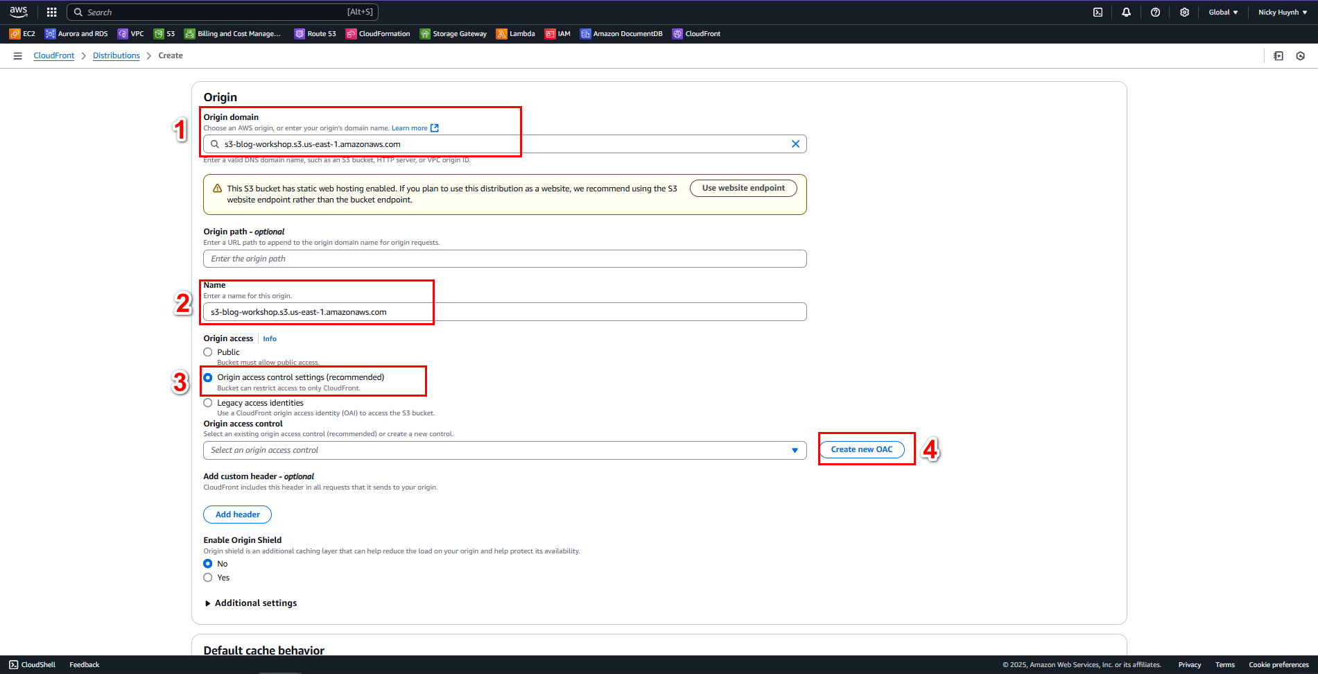Image resolution: width=1318 pixels, height=674 pixels.
Task: Open the origin access control dropdown
Action: pos(505,450)
